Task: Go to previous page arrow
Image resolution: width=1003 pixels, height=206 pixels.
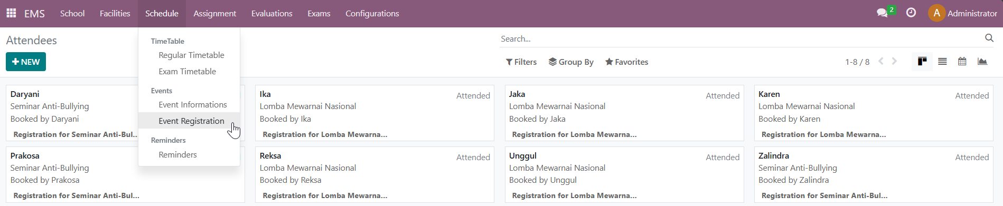Action: pyautogui.click(x=881, y=61)
